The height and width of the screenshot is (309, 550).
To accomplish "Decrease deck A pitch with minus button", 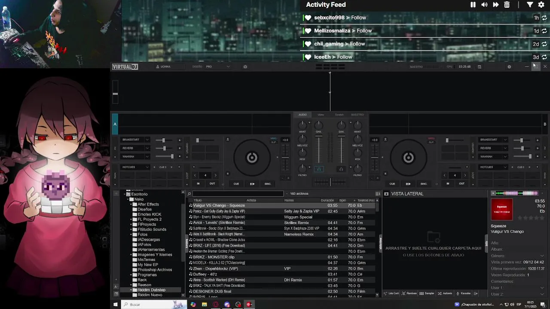I will (x=282, y=178).
